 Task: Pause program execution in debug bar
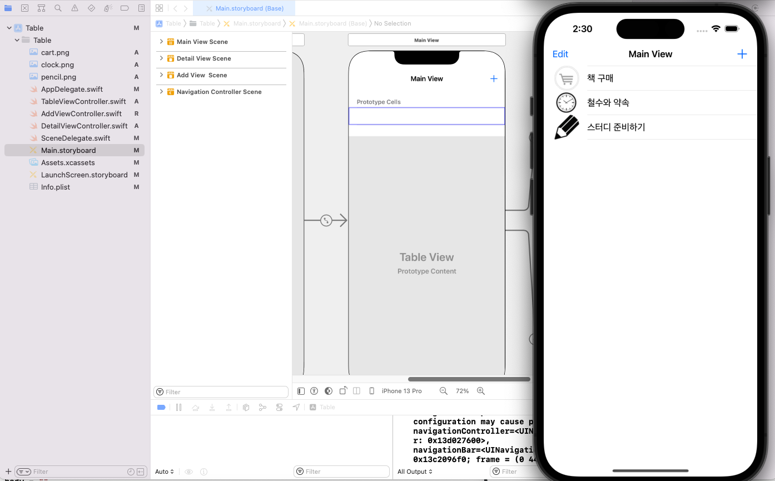point(178,408)
